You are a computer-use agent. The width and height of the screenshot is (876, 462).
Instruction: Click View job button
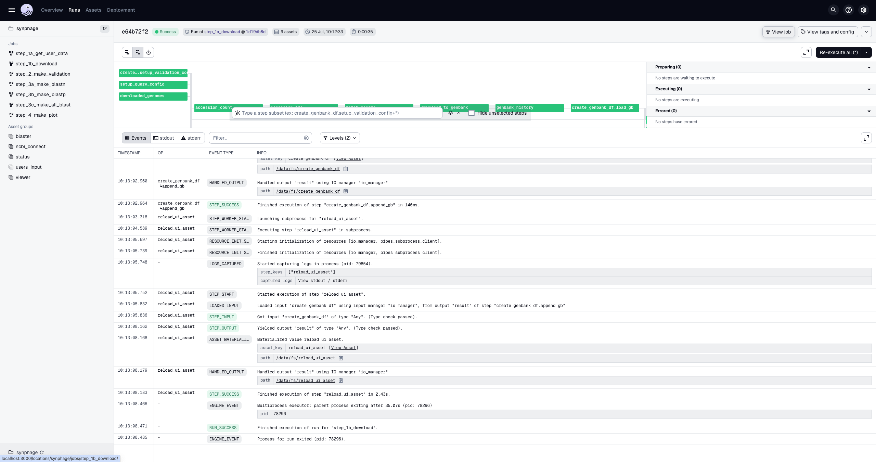tap(778, 32)
